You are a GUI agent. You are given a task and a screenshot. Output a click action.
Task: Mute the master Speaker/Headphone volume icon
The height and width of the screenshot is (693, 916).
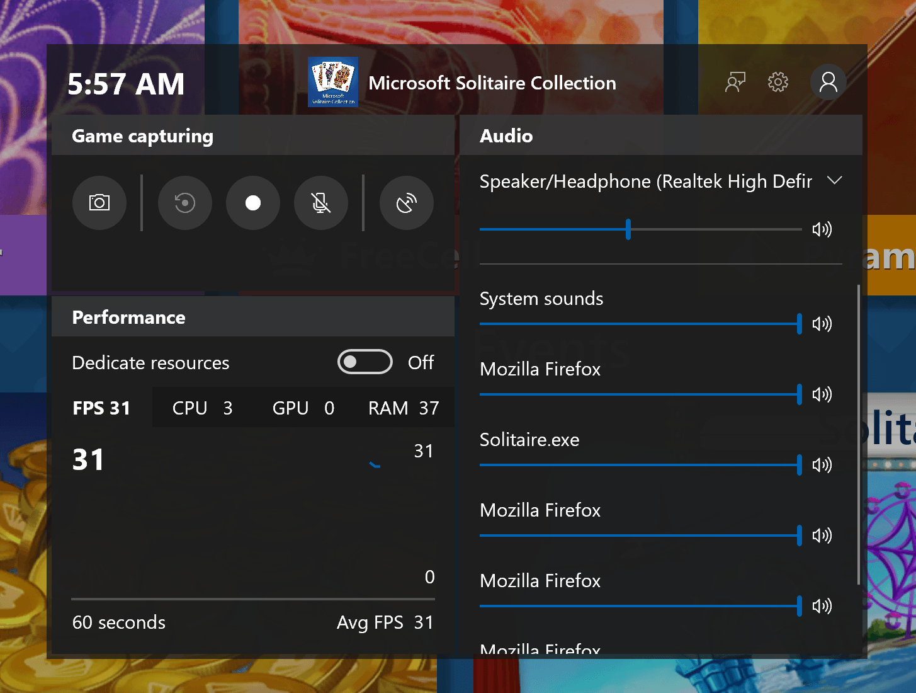point(822,229)
